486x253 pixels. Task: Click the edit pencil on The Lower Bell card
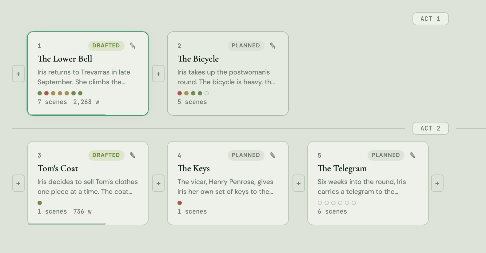(x=133, y=46)
